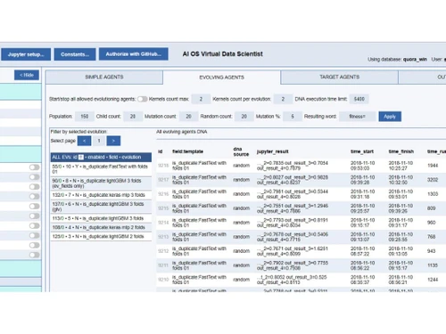Screen dimensions: 446x334
Task: Toggle start/stop all evolutioning agents switch
Action: click(142, 99)
